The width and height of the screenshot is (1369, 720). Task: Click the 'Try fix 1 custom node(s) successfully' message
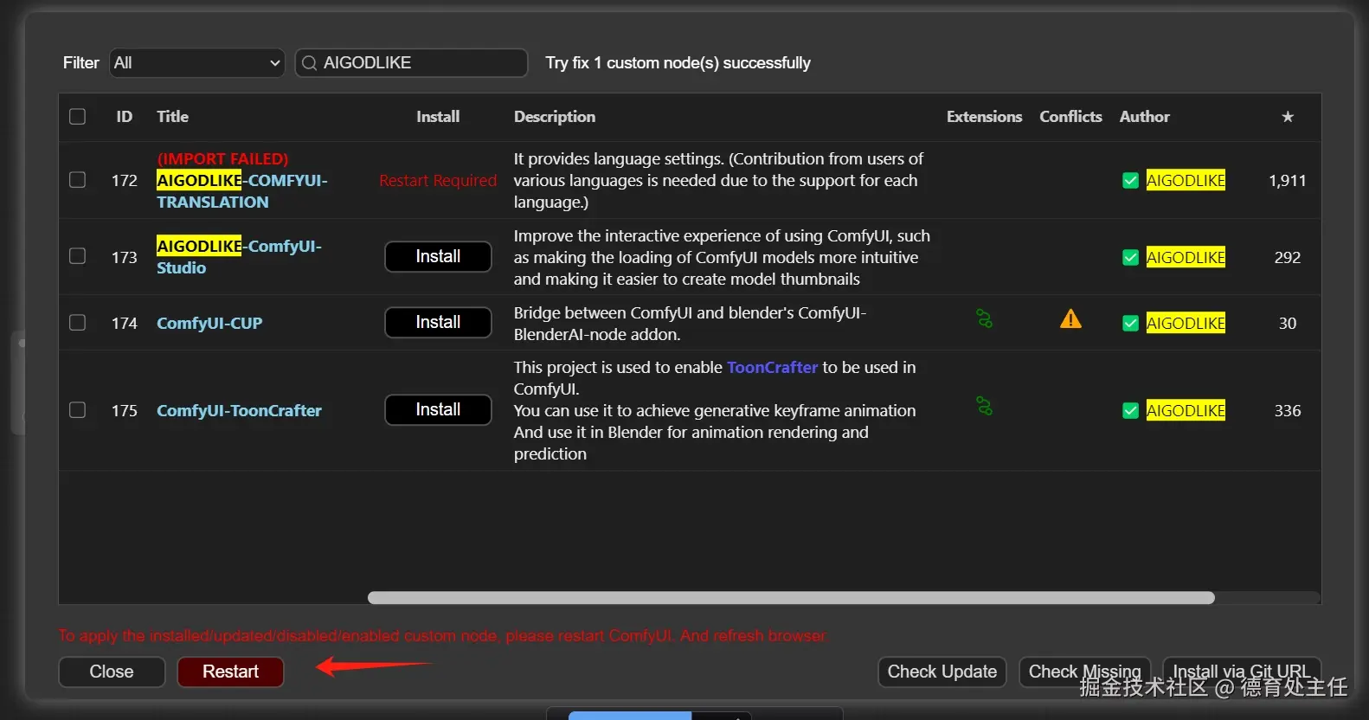(x=678, y=63)
